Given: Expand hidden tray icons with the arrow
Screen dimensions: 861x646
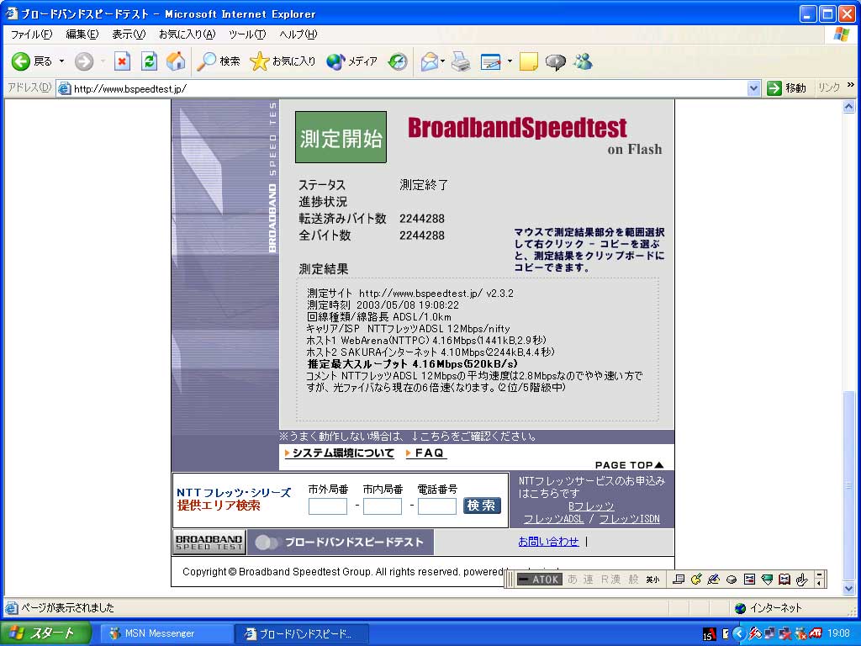Looking at the screenshot, I should [x=738, y=634].
